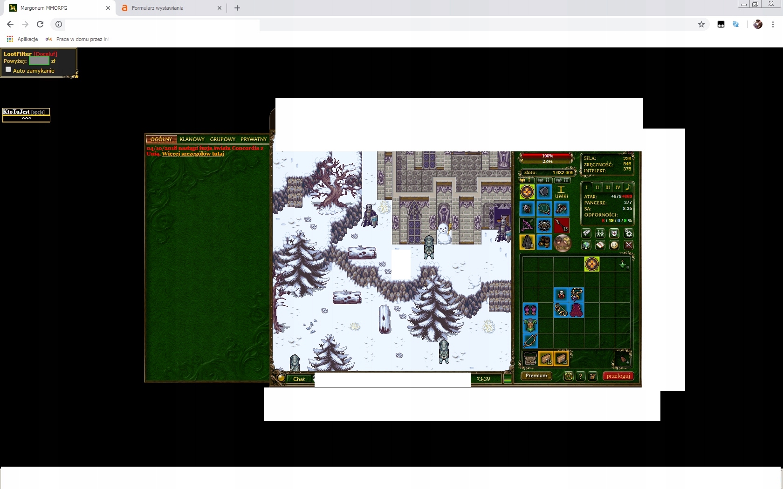Click the experience bar showing 2.6%
The height and width of the screenshot is (489, 783).
pos(547,162)
